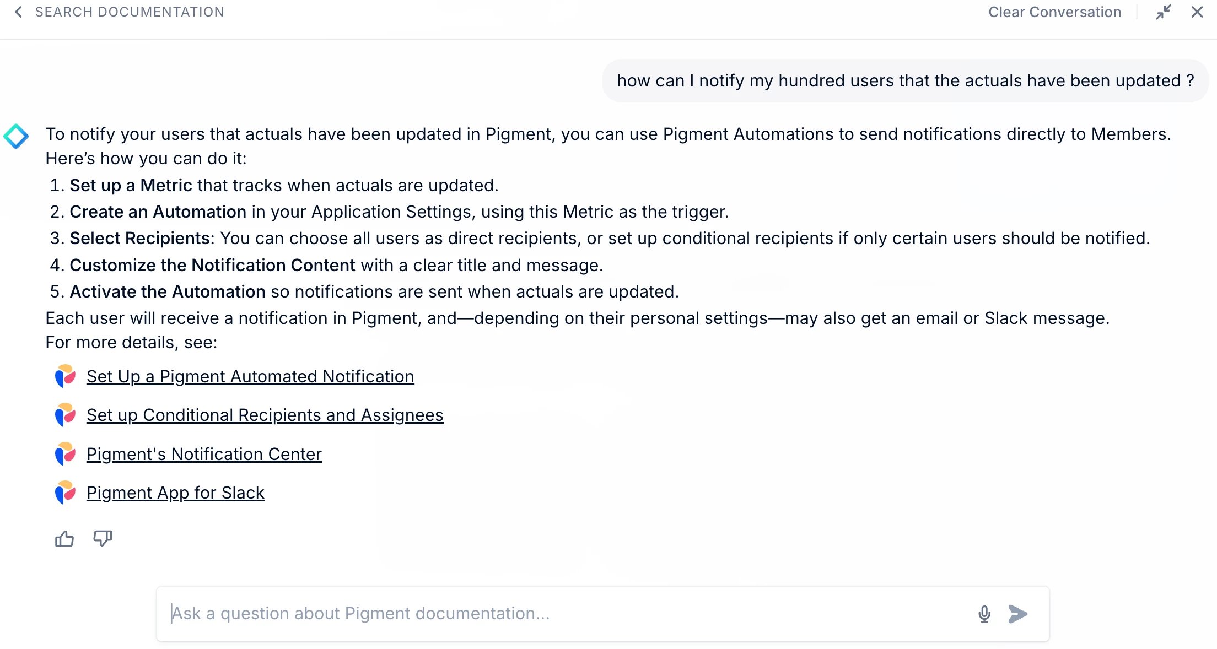Open Set up Conditional Recipients and Assignees link
1217x649 pixels.
265,415
